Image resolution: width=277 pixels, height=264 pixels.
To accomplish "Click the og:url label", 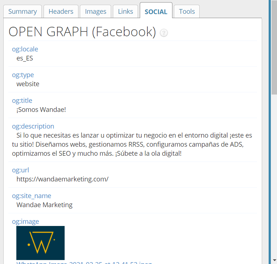I will pos(20,170).
